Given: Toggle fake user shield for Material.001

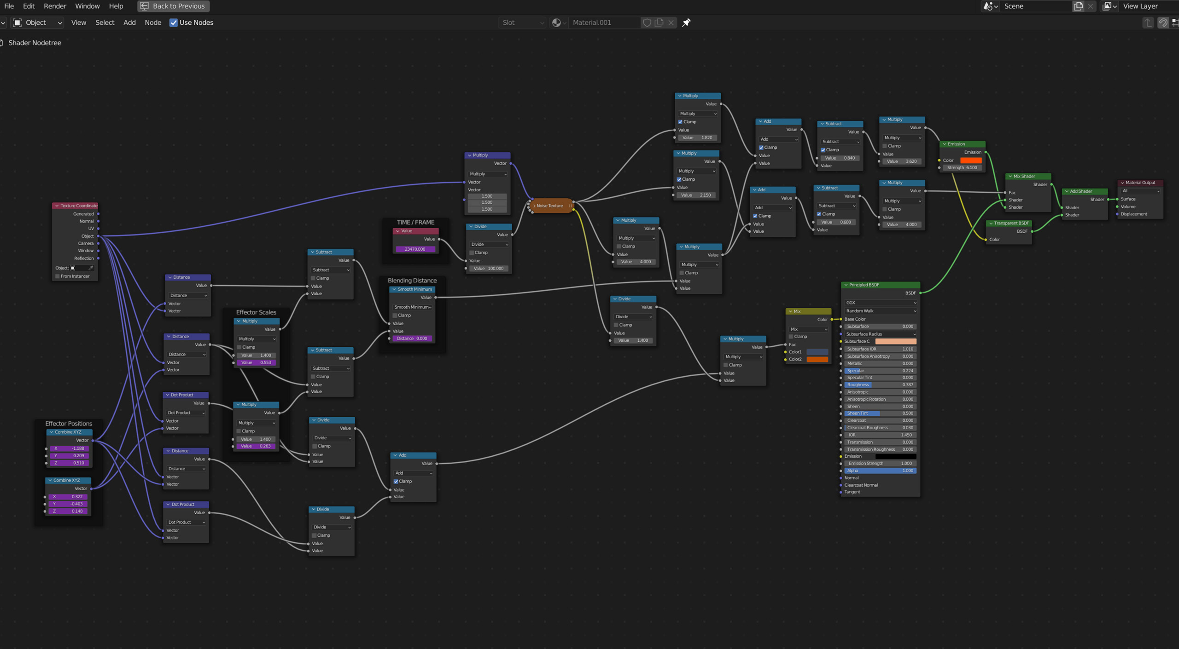Looking at the screenshot, I should (647, 22).
